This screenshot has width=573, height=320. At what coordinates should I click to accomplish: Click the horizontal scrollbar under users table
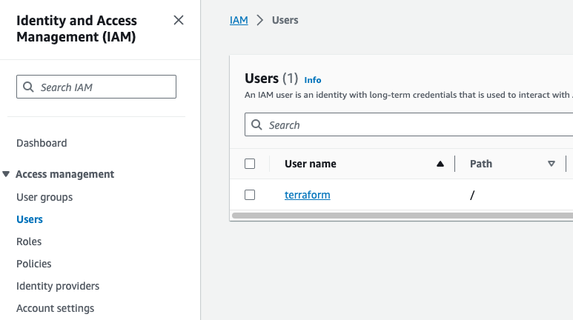click(x=403, y=216)
